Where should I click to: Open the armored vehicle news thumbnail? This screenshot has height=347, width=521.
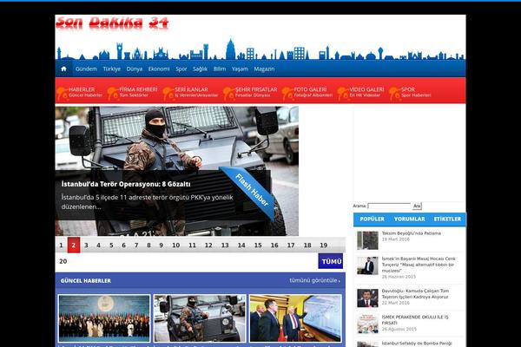[200, 318]
